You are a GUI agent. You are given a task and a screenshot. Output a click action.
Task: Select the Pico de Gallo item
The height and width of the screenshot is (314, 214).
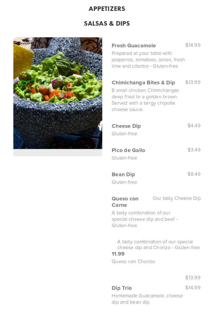pyautogui.click(x=128, y=150)
